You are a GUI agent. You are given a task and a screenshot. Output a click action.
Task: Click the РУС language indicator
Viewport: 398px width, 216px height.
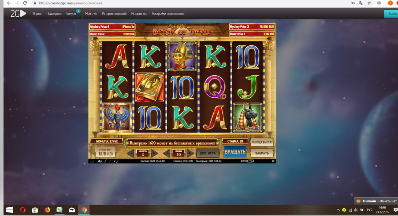point(369,210)
